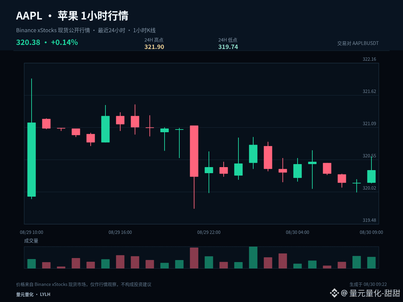This screenshot has width=403, height=302.
Task: Select the green candle above 08/29 16:00 label
Action: [x=105, y=129]
